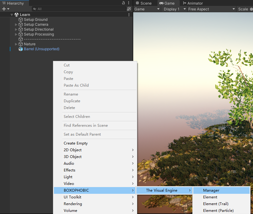Expand the Setup Directional foldout arrow
This screenshot has width=253, height=214.
16,29
